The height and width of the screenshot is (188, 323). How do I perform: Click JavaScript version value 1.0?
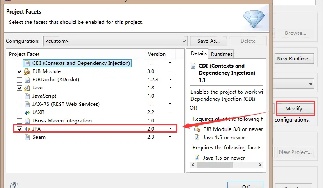point(151,96)
